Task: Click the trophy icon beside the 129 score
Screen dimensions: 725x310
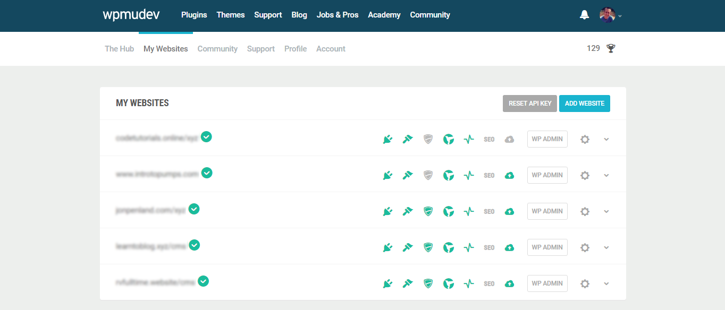Action: (x=610, y=48)
